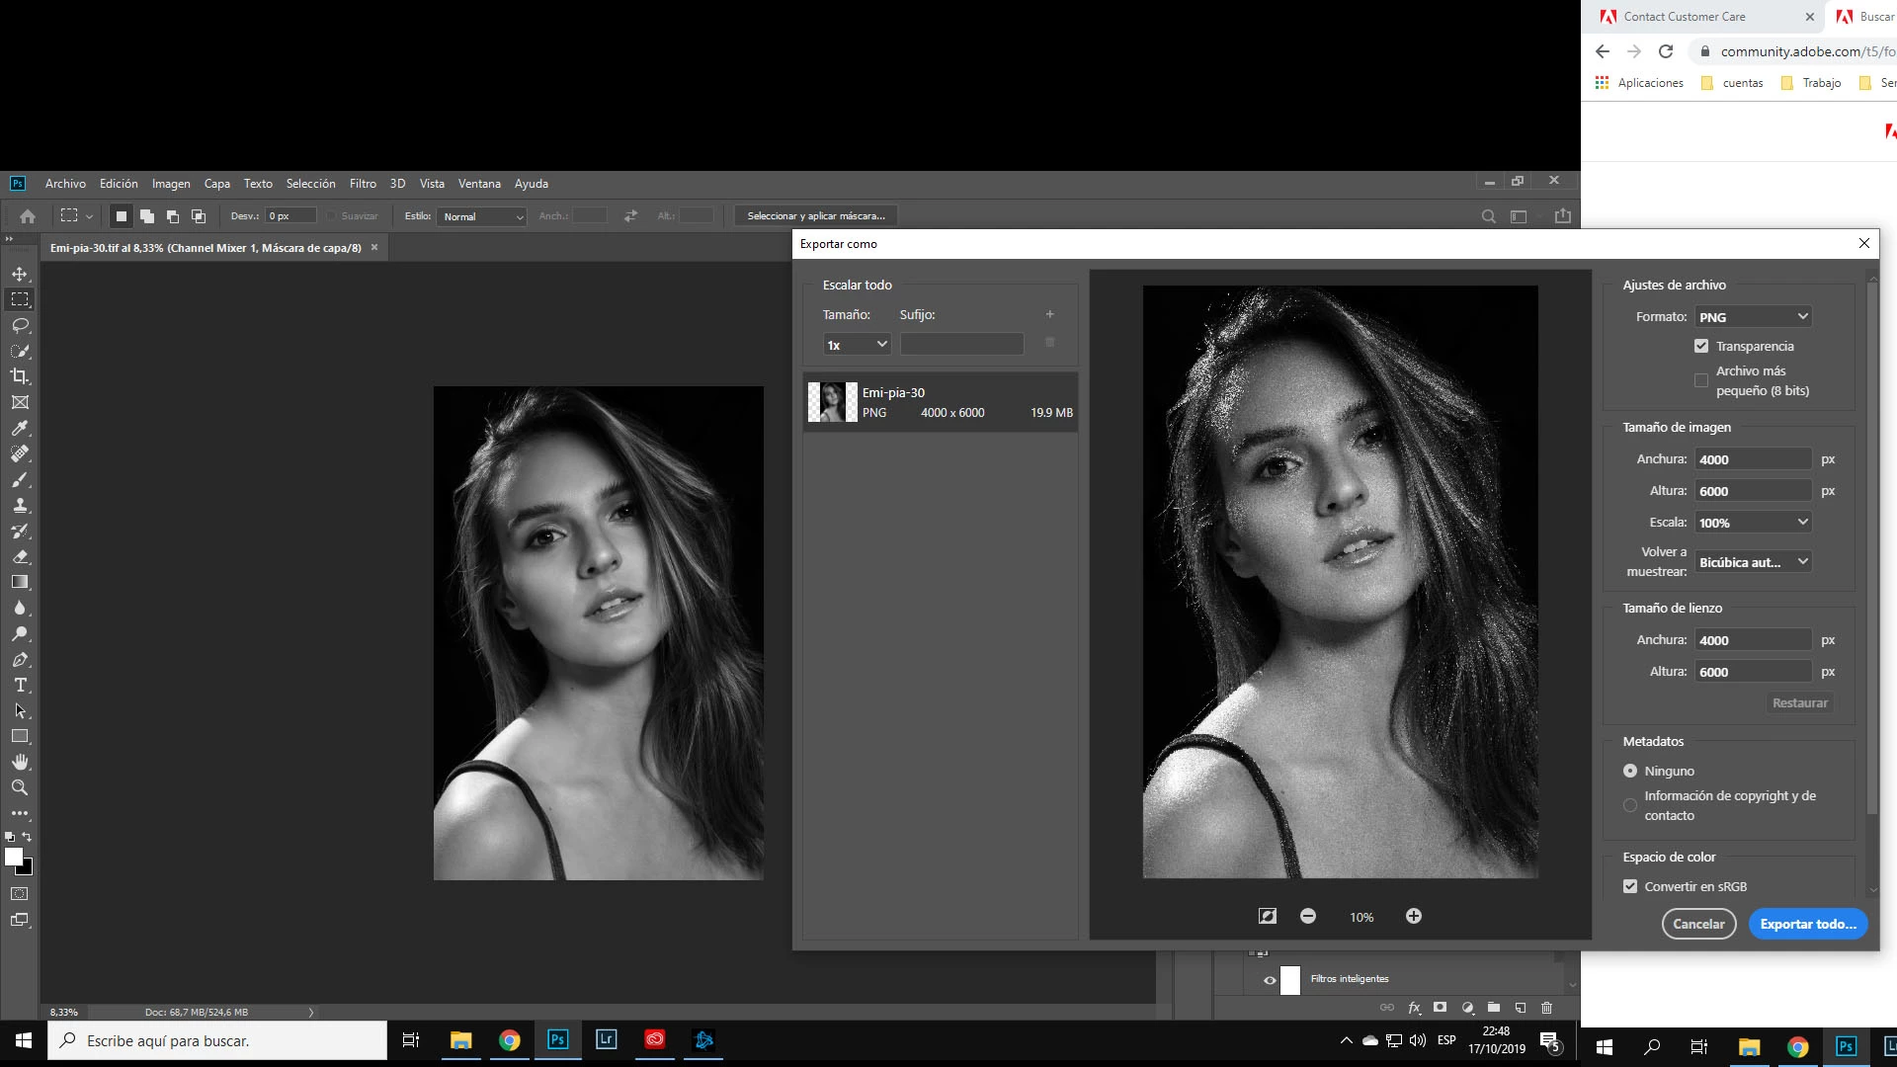Select the Lasso tool
The height and width of the screenshot is (1067, 1897).
pos(20,325)
